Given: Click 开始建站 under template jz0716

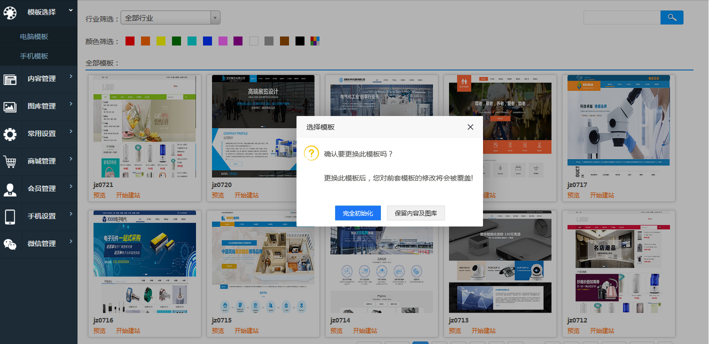Looking at the screenshot, I should pyautogui.click(x=128, y=331).
